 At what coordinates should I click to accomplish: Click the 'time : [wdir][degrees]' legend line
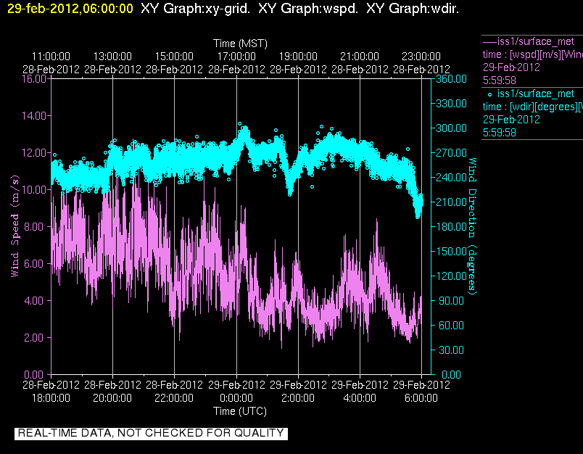(x=532, y=107)
